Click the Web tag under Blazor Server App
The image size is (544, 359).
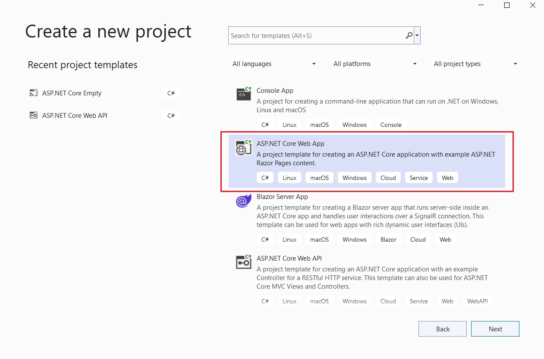(x=446, y=239)
